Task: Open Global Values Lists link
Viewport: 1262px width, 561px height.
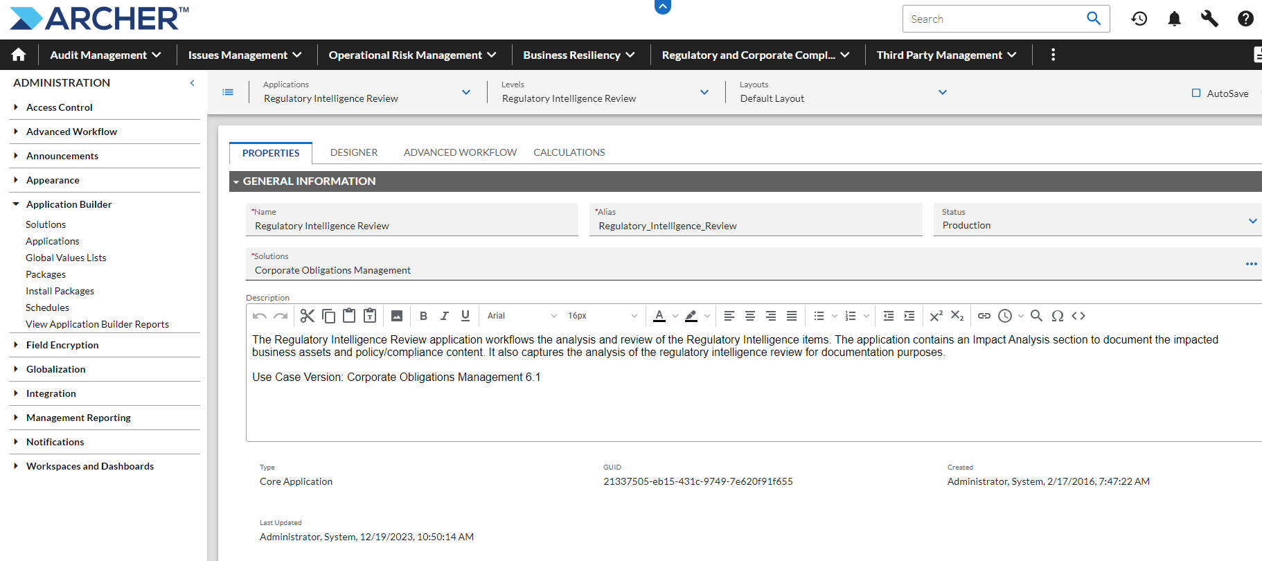Action: [x=66, y=258]
